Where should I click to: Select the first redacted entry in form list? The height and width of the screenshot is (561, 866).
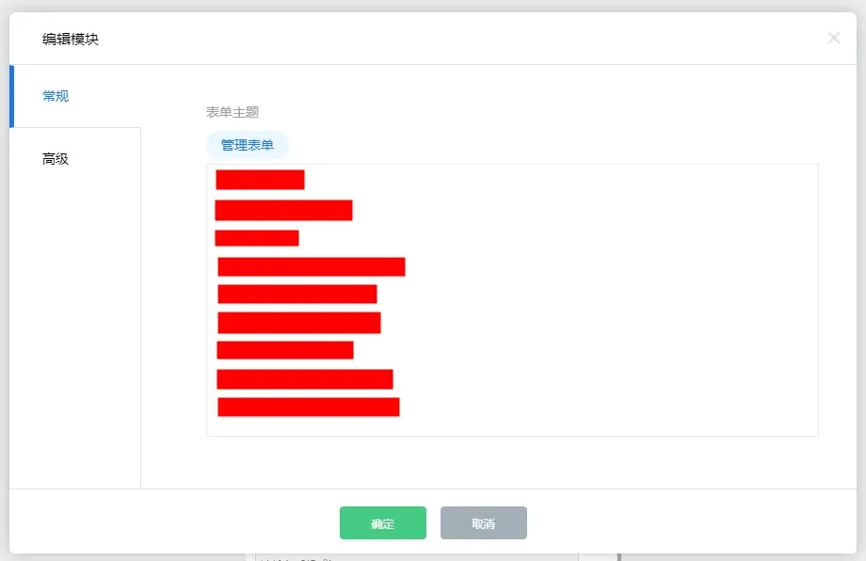click(260, 180)
